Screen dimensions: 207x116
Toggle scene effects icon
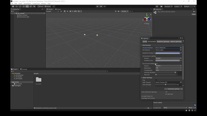(71, 11)
